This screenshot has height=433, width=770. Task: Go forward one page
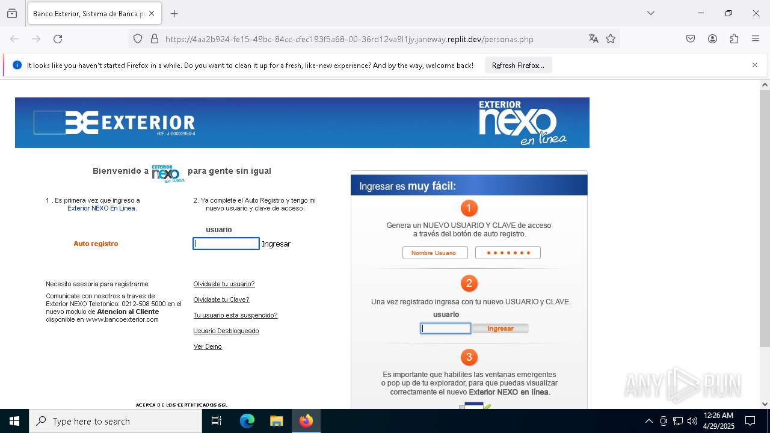36,39
